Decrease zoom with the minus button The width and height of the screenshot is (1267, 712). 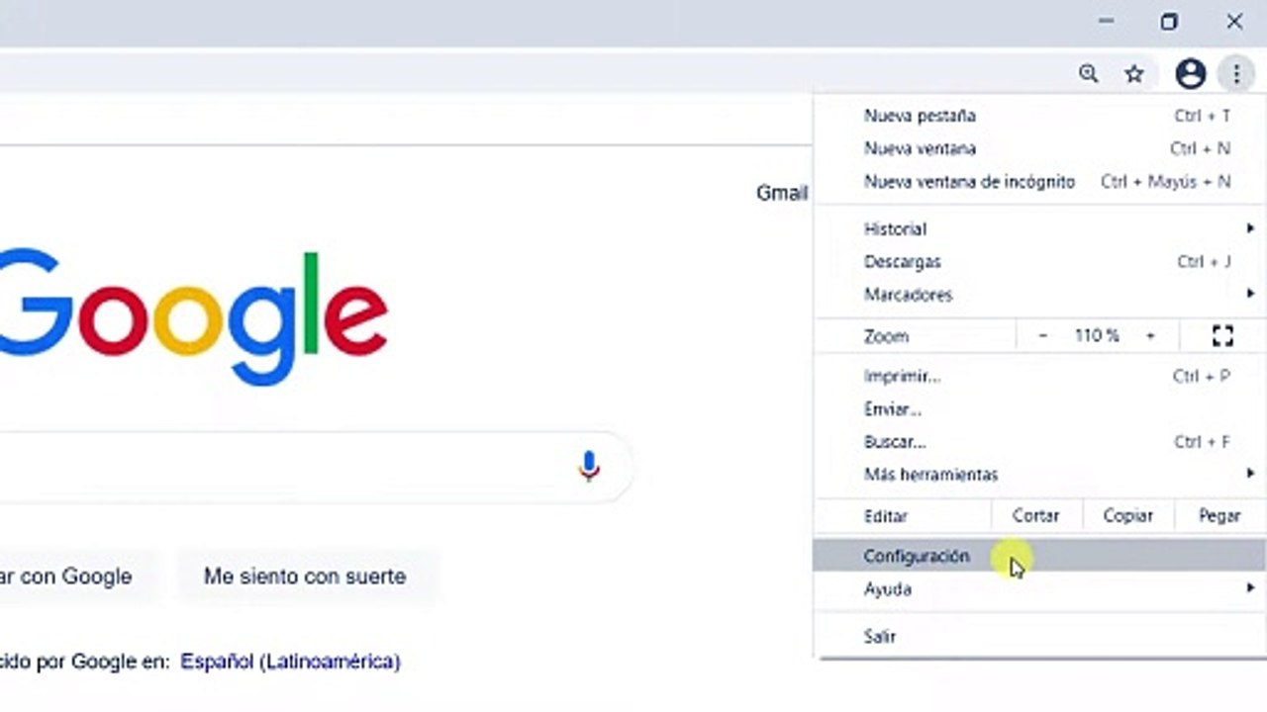pos(1042,336)
